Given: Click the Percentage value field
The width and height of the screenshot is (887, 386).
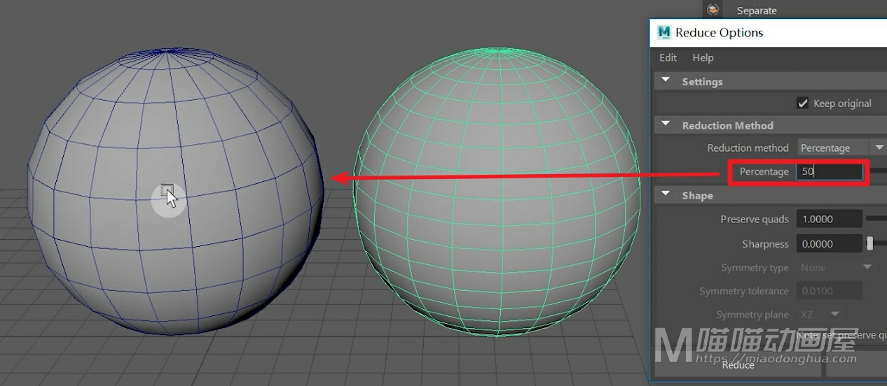Looking at the screenshot, I should (x=830, y=171).
